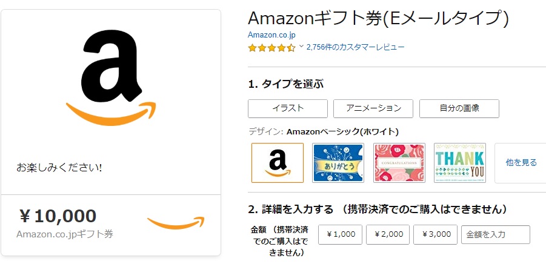Expand the star rating dropdown chevron

[x=301, y=46]
